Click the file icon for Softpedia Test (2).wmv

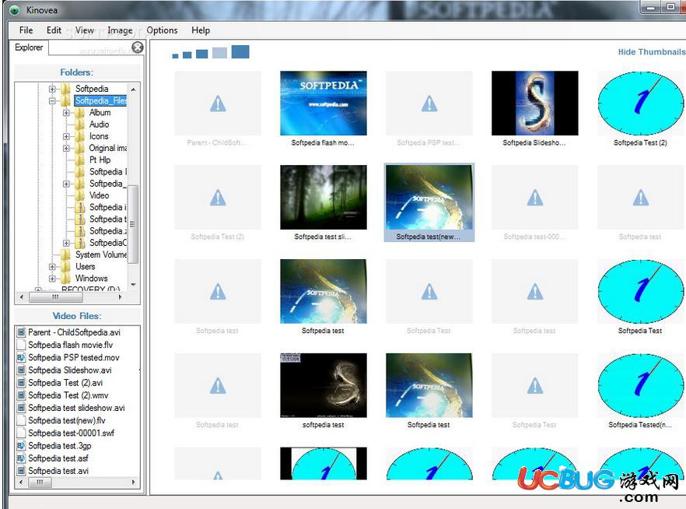click(x=21, y=395)
